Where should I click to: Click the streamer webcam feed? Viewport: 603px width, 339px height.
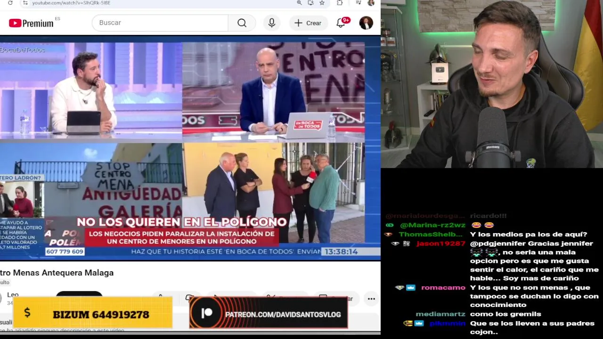492,84
